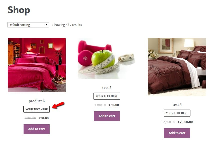Click YOUR TEXT HERE under product 6
This screenshot has width=214, height=145.
37,109
